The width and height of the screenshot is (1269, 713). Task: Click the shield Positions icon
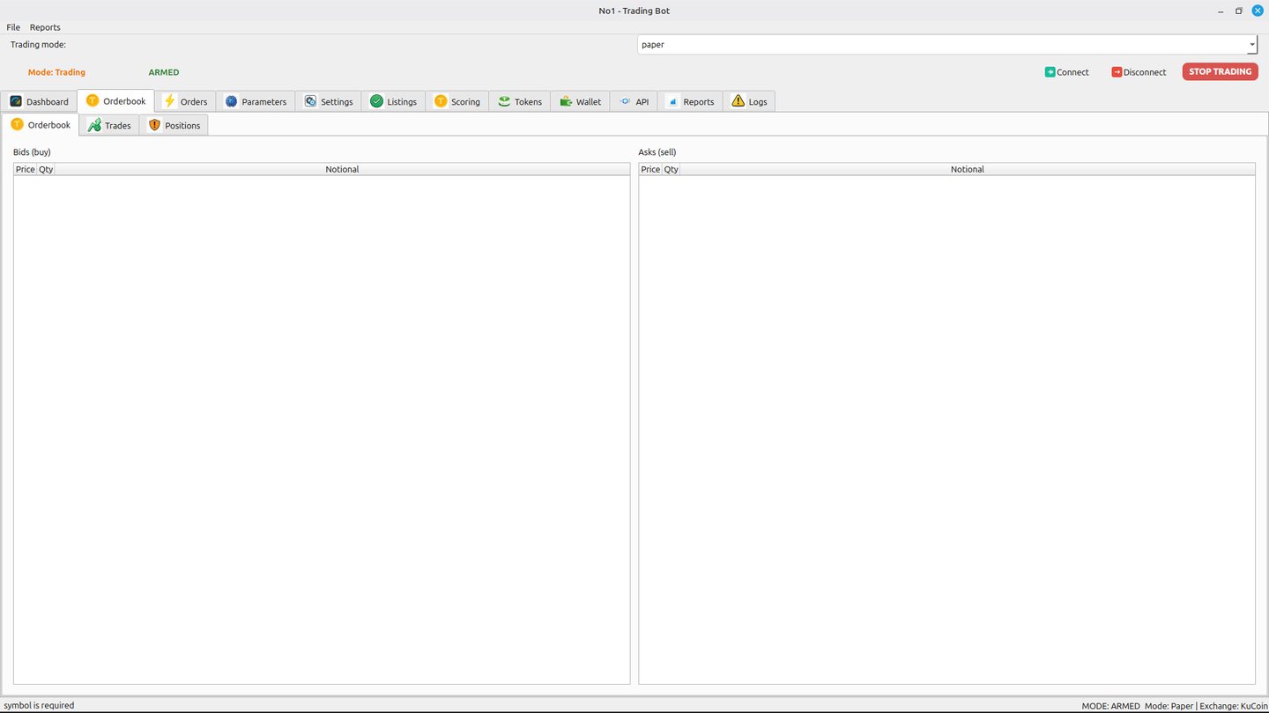click(x=155, y=125)
